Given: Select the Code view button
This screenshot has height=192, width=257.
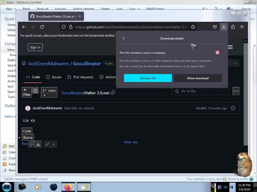Looking at the screenshot, I should 27,131.
